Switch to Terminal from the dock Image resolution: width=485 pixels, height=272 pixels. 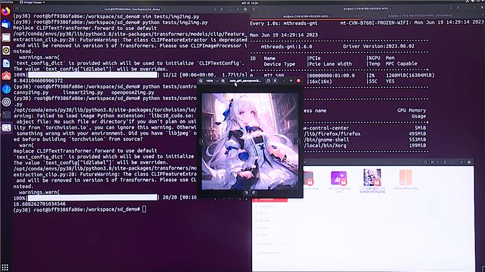6,114
